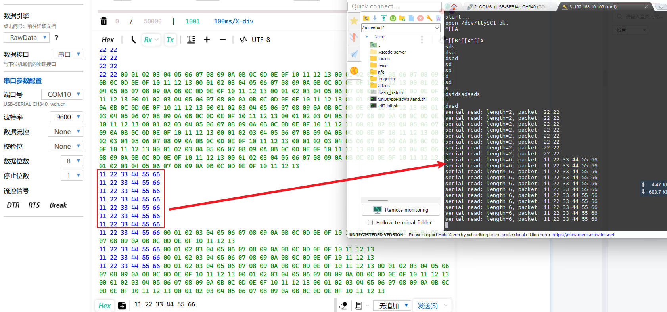
Task: Click the send history document icon
Action: coord(359,305)
